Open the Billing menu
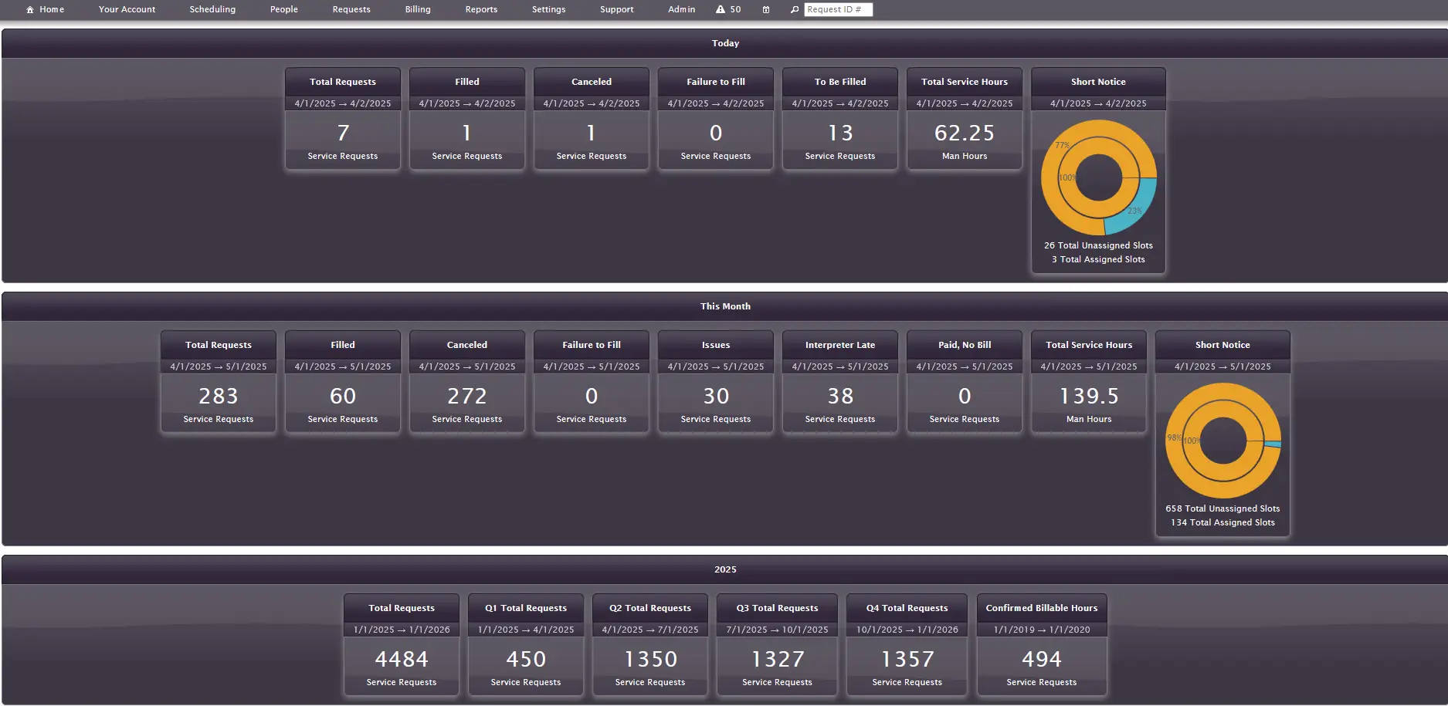Screen dimensions: 1448x706 click(x=418, y=10)
